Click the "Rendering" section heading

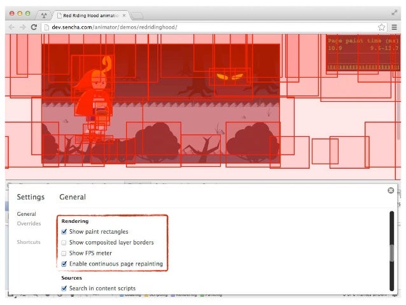(75, 221)
